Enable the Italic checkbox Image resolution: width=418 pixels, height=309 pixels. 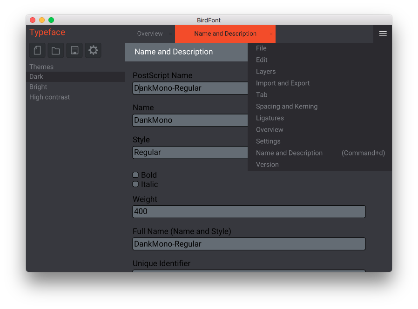pos(136,184)
